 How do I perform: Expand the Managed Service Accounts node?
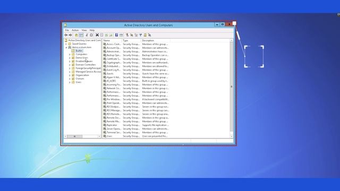tap(70, 72)
